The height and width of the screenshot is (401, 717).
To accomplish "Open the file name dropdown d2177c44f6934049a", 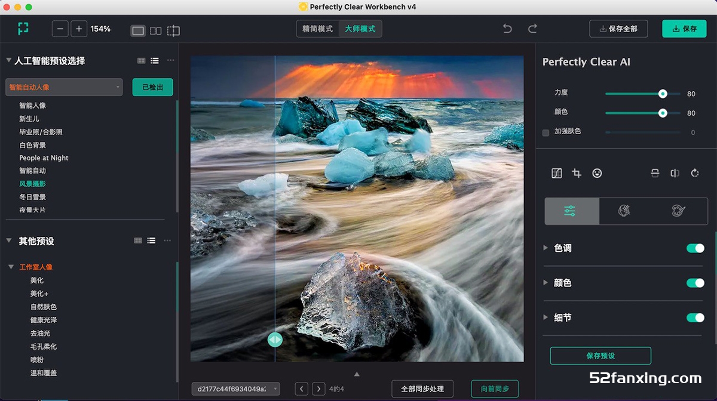I will coord(235,389).
